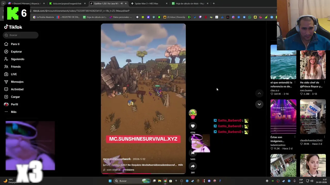Image resolution: width=330 pixels, height=185 pixels.
Task: Open more options for the Prince Royce video
Action: coord(324,82)
